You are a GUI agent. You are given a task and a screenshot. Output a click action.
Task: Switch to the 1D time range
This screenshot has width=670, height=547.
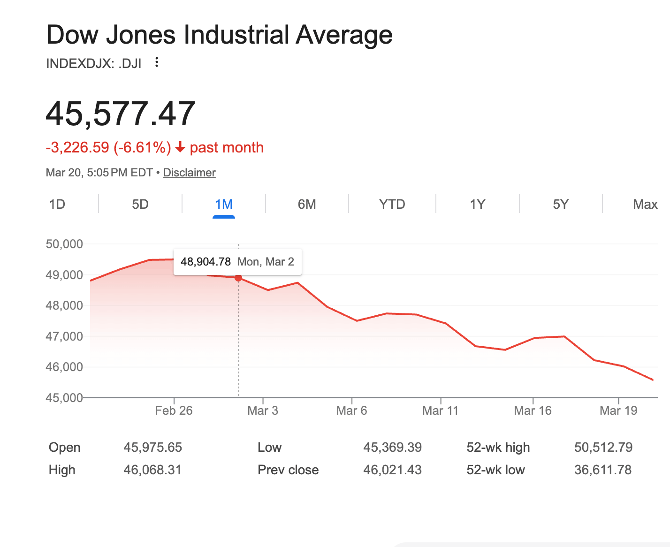pyautogui.click(x=57, y=205)
